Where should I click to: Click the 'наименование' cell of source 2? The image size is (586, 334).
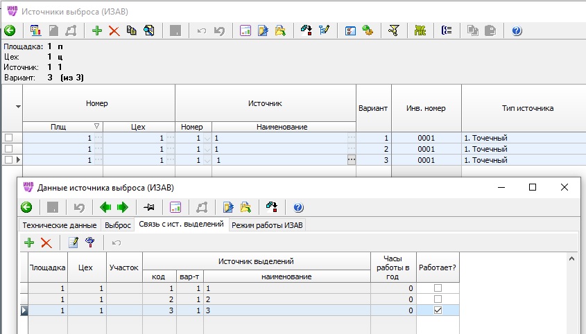tap(287, 299)
